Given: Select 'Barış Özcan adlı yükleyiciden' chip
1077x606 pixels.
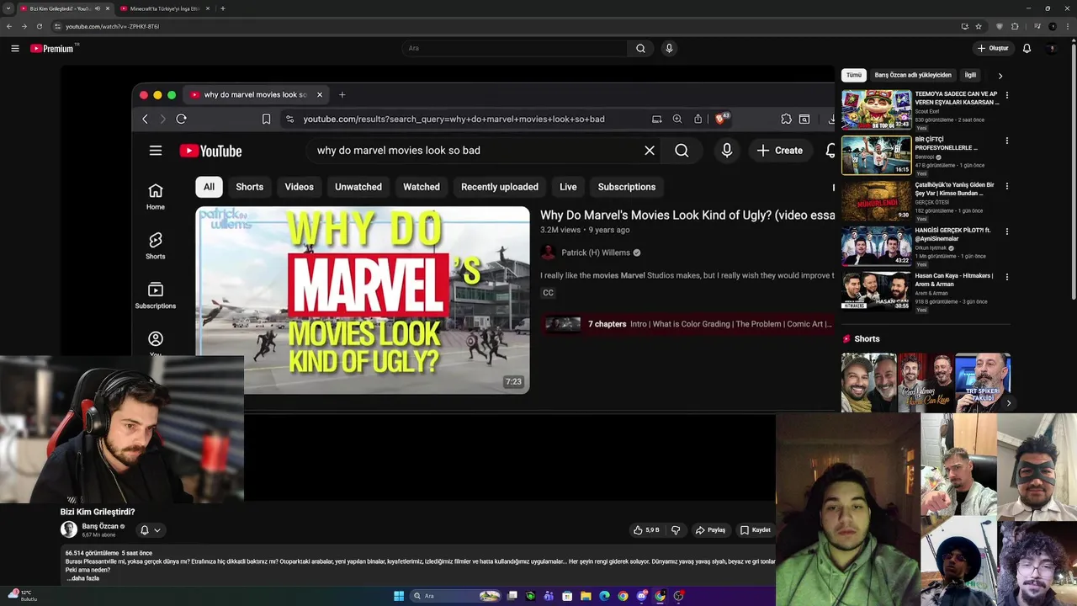Looking at the screenshot, I should point(913,75).
